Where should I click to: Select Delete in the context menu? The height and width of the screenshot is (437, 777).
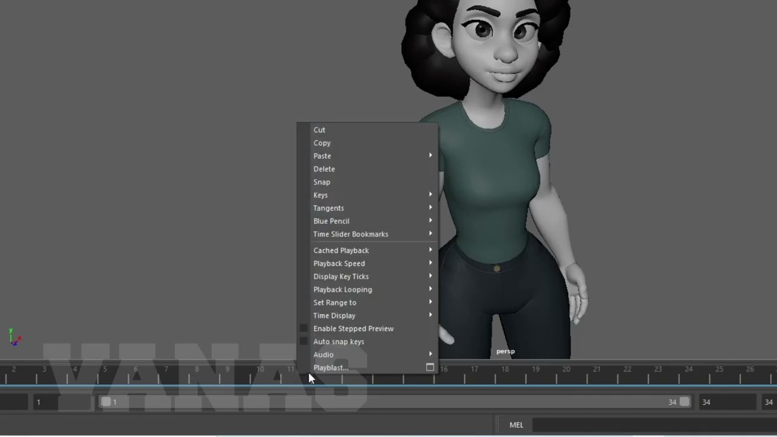[x=367, y=169]
